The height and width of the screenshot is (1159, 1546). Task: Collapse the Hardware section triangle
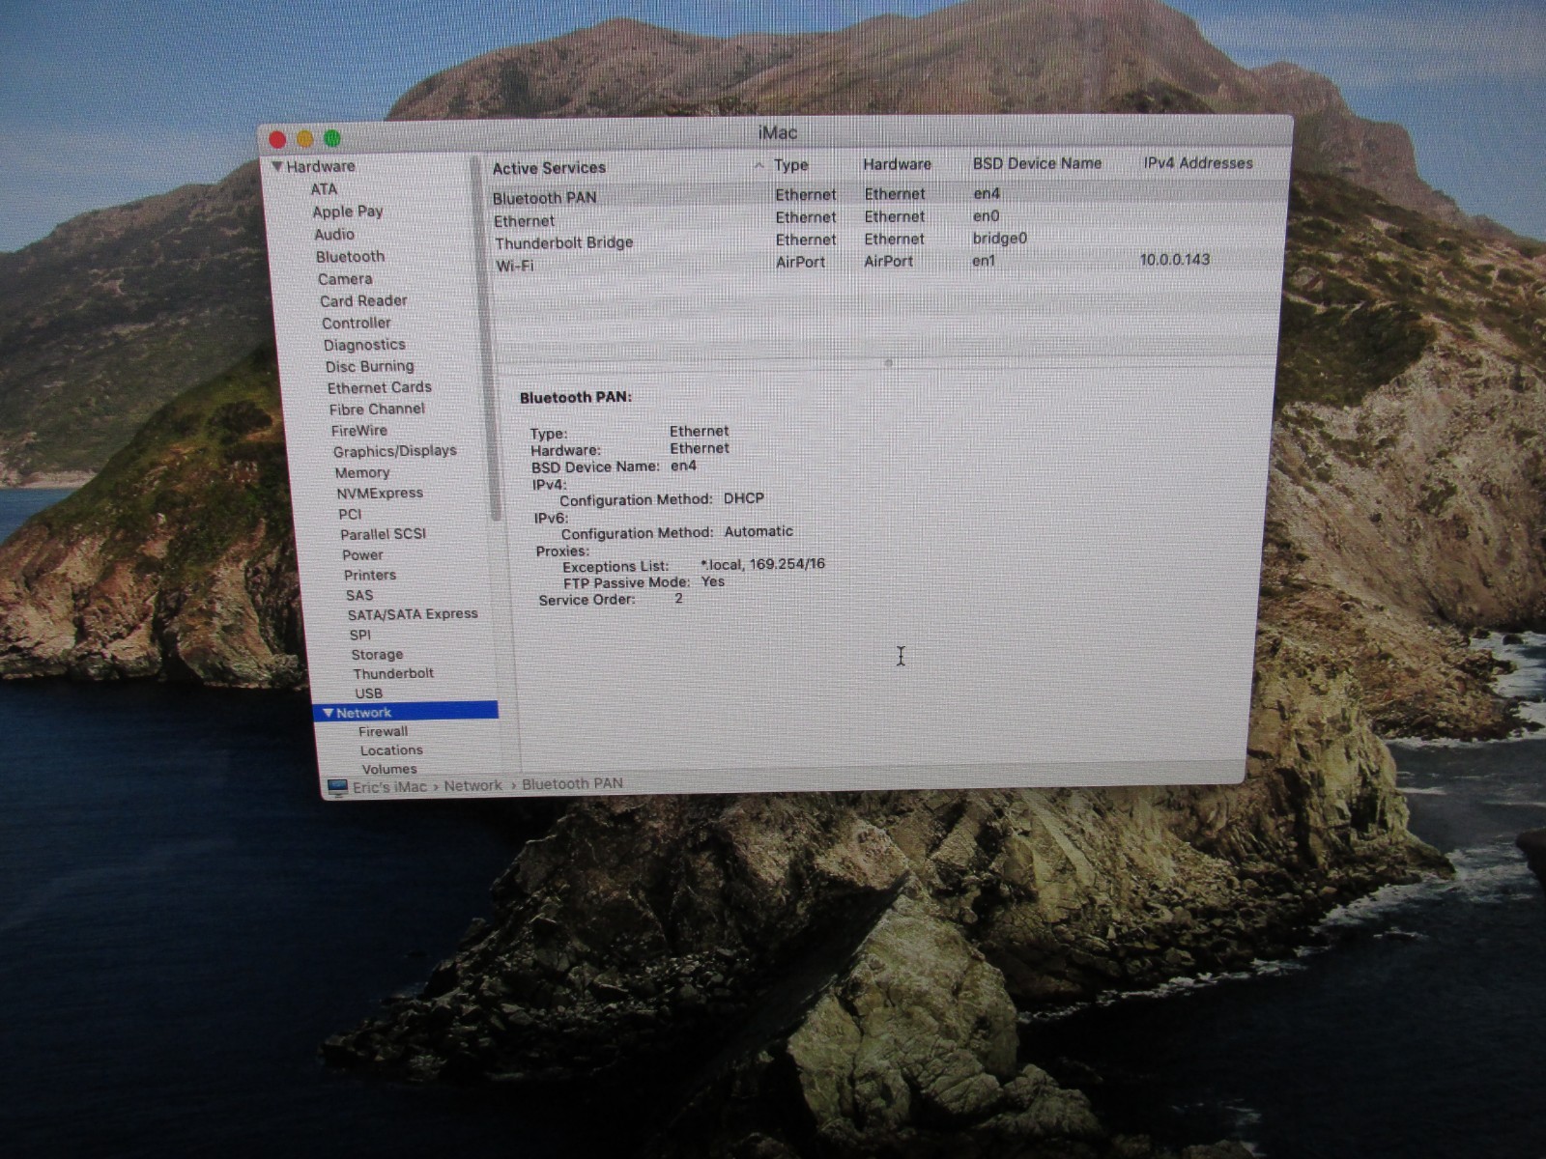(277, 166)
